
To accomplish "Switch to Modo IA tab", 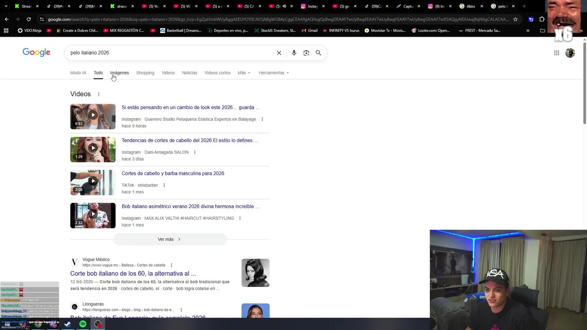I will [x=78, y=73].
